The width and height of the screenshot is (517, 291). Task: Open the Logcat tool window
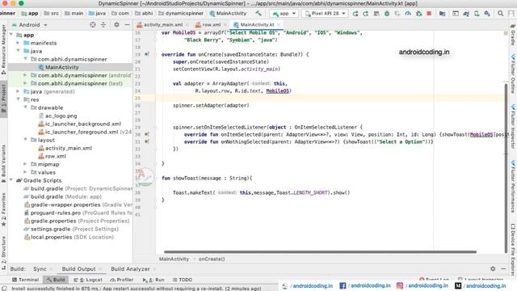coord(88,280)
